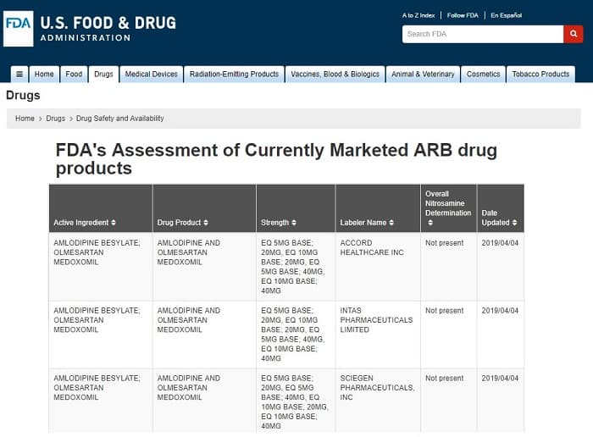Focus the Search FDA input field
Image resolution: width=593 pixels, height=437 pixels.
483,34
